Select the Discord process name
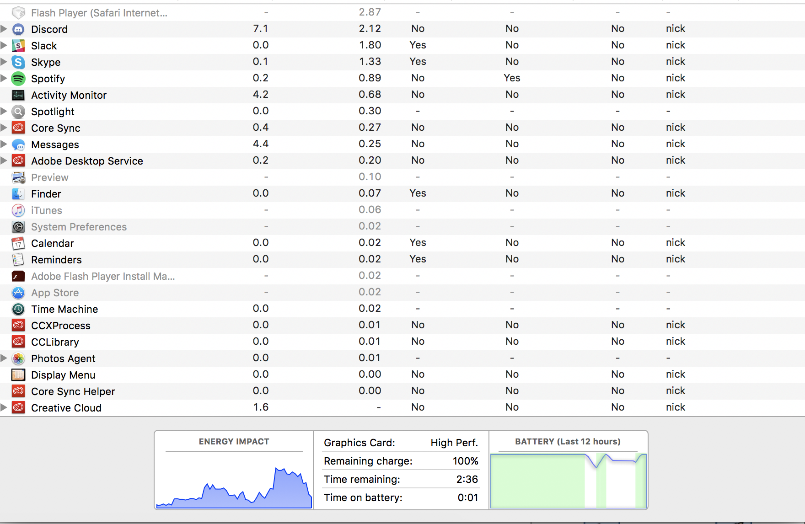Screen dimensions: 805x524 point(49,29)
